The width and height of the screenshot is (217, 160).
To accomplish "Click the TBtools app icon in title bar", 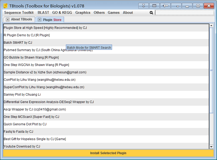I will pyautogui.click(x=5, y=6).
